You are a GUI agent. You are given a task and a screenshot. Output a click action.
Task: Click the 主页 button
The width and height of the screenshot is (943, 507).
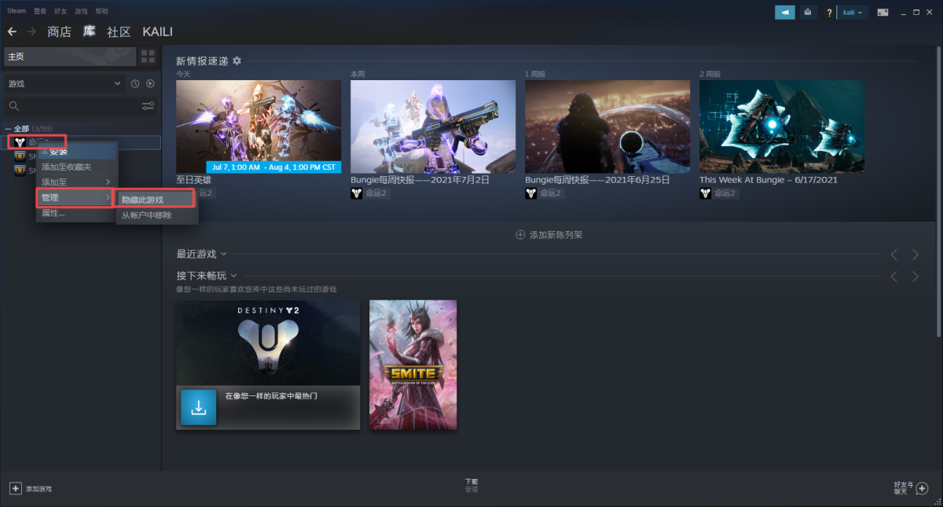tap(70, 57)
